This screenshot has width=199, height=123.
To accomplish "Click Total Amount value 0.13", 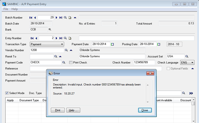I will 176,23.
